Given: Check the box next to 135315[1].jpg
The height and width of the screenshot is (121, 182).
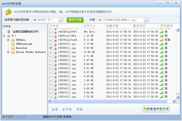Looking at the screenshot, I should (x=51, y=44).
